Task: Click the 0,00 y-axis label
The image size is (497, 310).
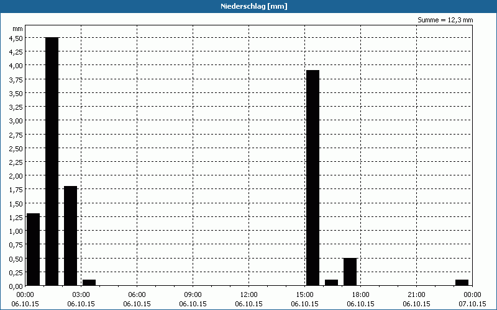Action: (16, 286)
